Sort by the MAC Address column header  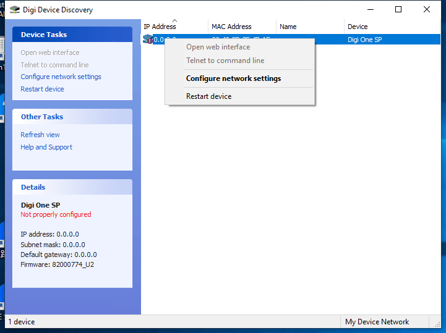tap(242, 27)
